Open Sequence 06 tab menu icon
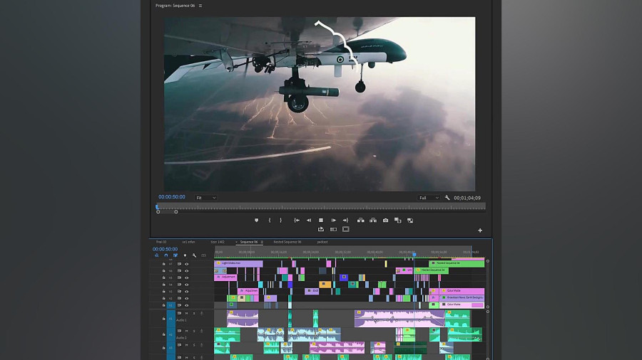This screenshot has height=360, width=642. coord(262,242)
